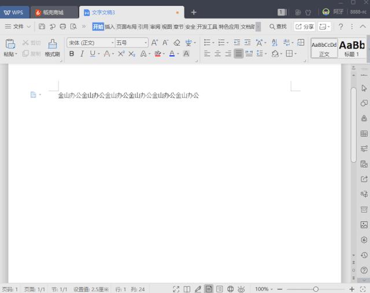The image size is (370, 293).
Task: Center-align the paragraph
Action: (217, 54)
